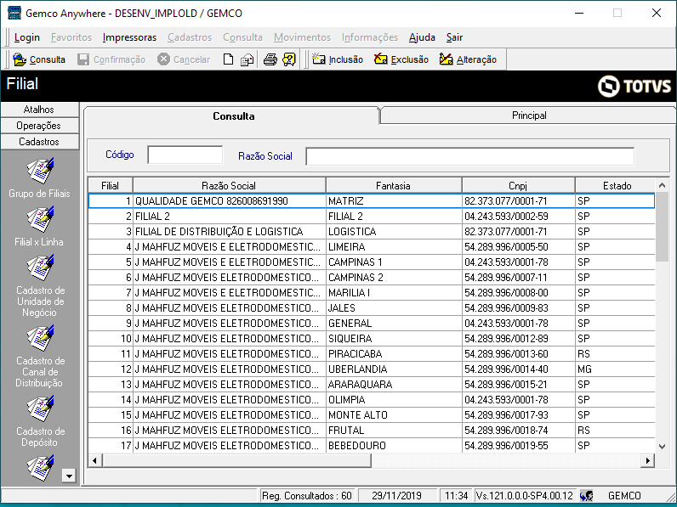The width and height of the screenshot is (677, 507).
Task: Click the help question mark toolbar icon
Action: point(289,59)
